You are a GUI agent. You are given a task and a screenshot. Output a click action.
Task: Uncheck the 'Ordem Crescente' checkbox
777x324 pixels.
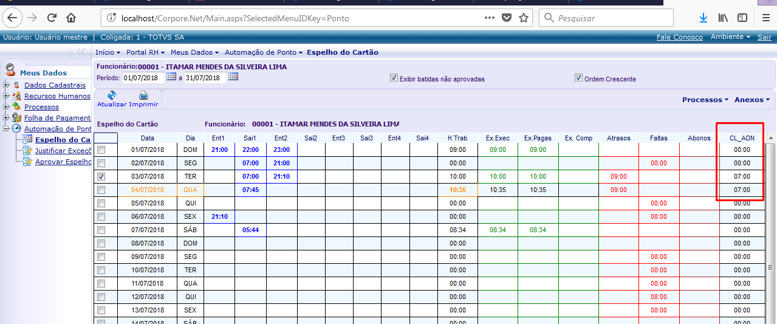(578, 78)
